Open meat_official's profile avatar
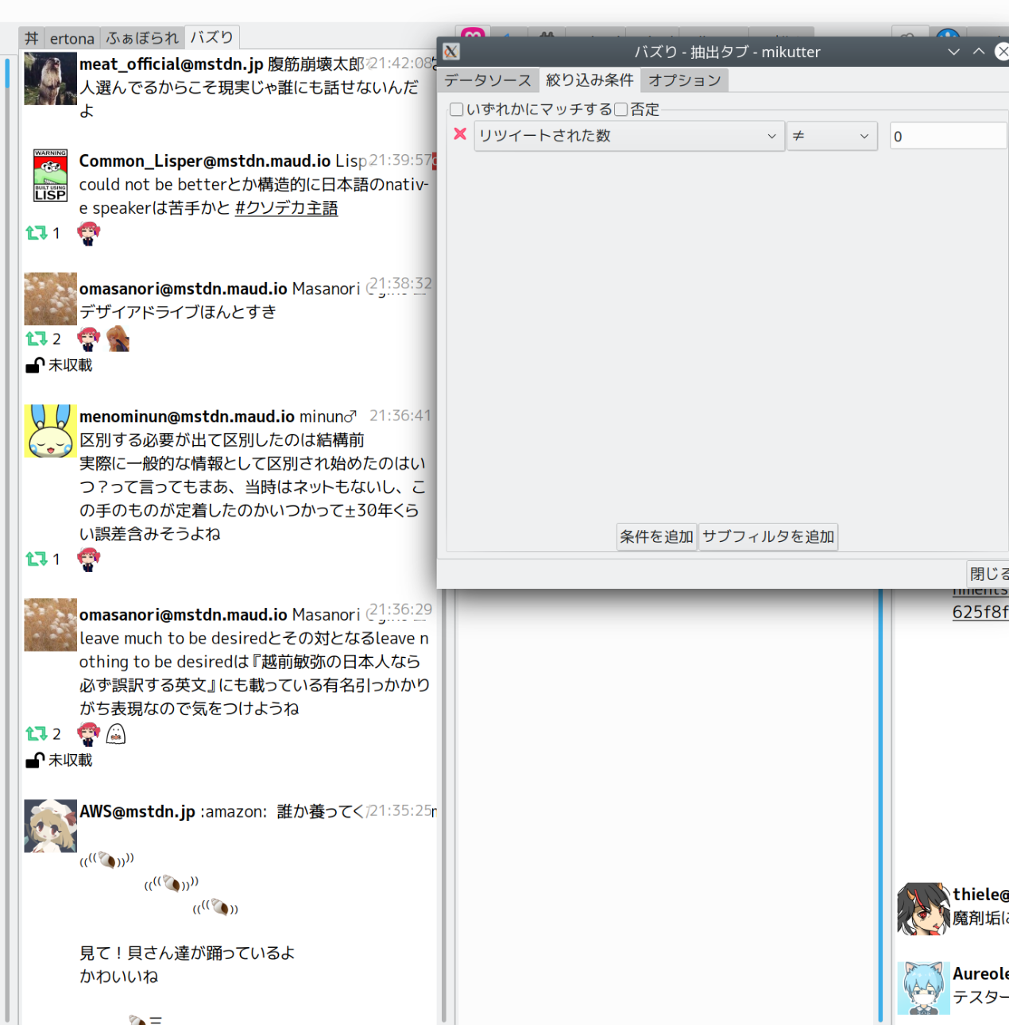The image size is (1009, 1025). 50,79
